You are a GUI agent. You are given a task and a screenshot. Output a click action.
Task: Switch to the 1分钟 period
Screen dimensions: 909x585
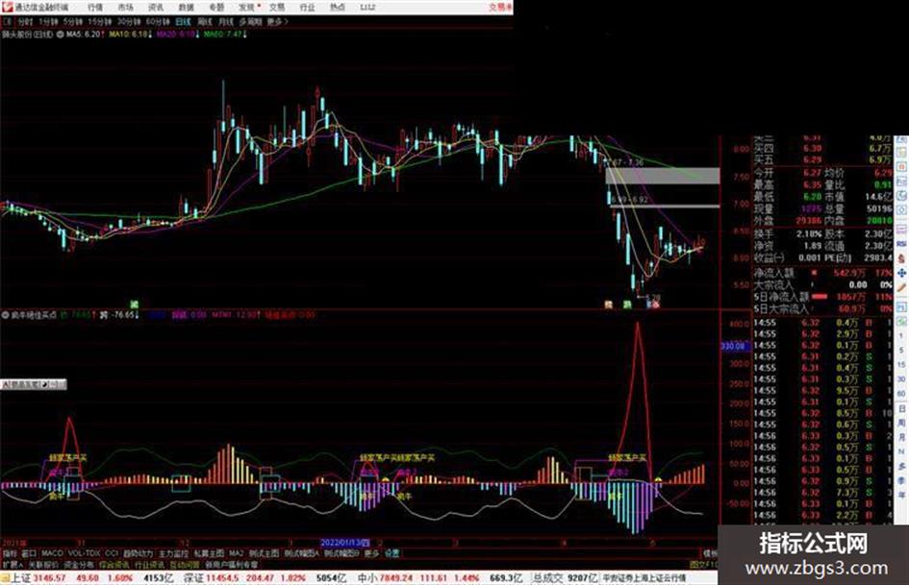[x=48, y=21]
